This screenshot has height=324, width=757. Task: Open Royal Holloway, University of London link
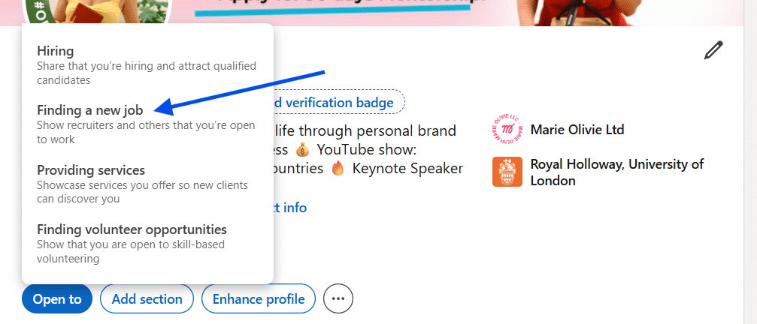[x=616, y=172]
